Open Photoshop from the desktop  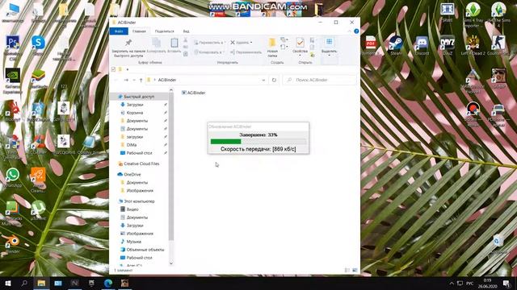pyautogui.click(x=13, y=43)
